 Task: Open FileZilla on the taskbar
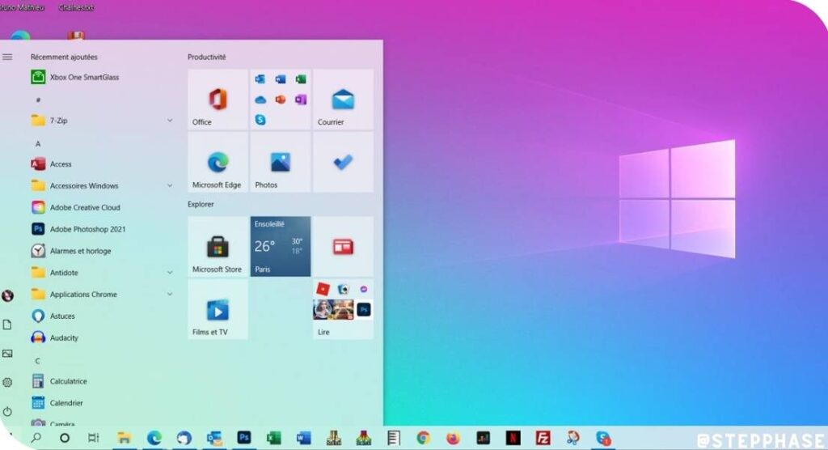(x=543, y=438)
